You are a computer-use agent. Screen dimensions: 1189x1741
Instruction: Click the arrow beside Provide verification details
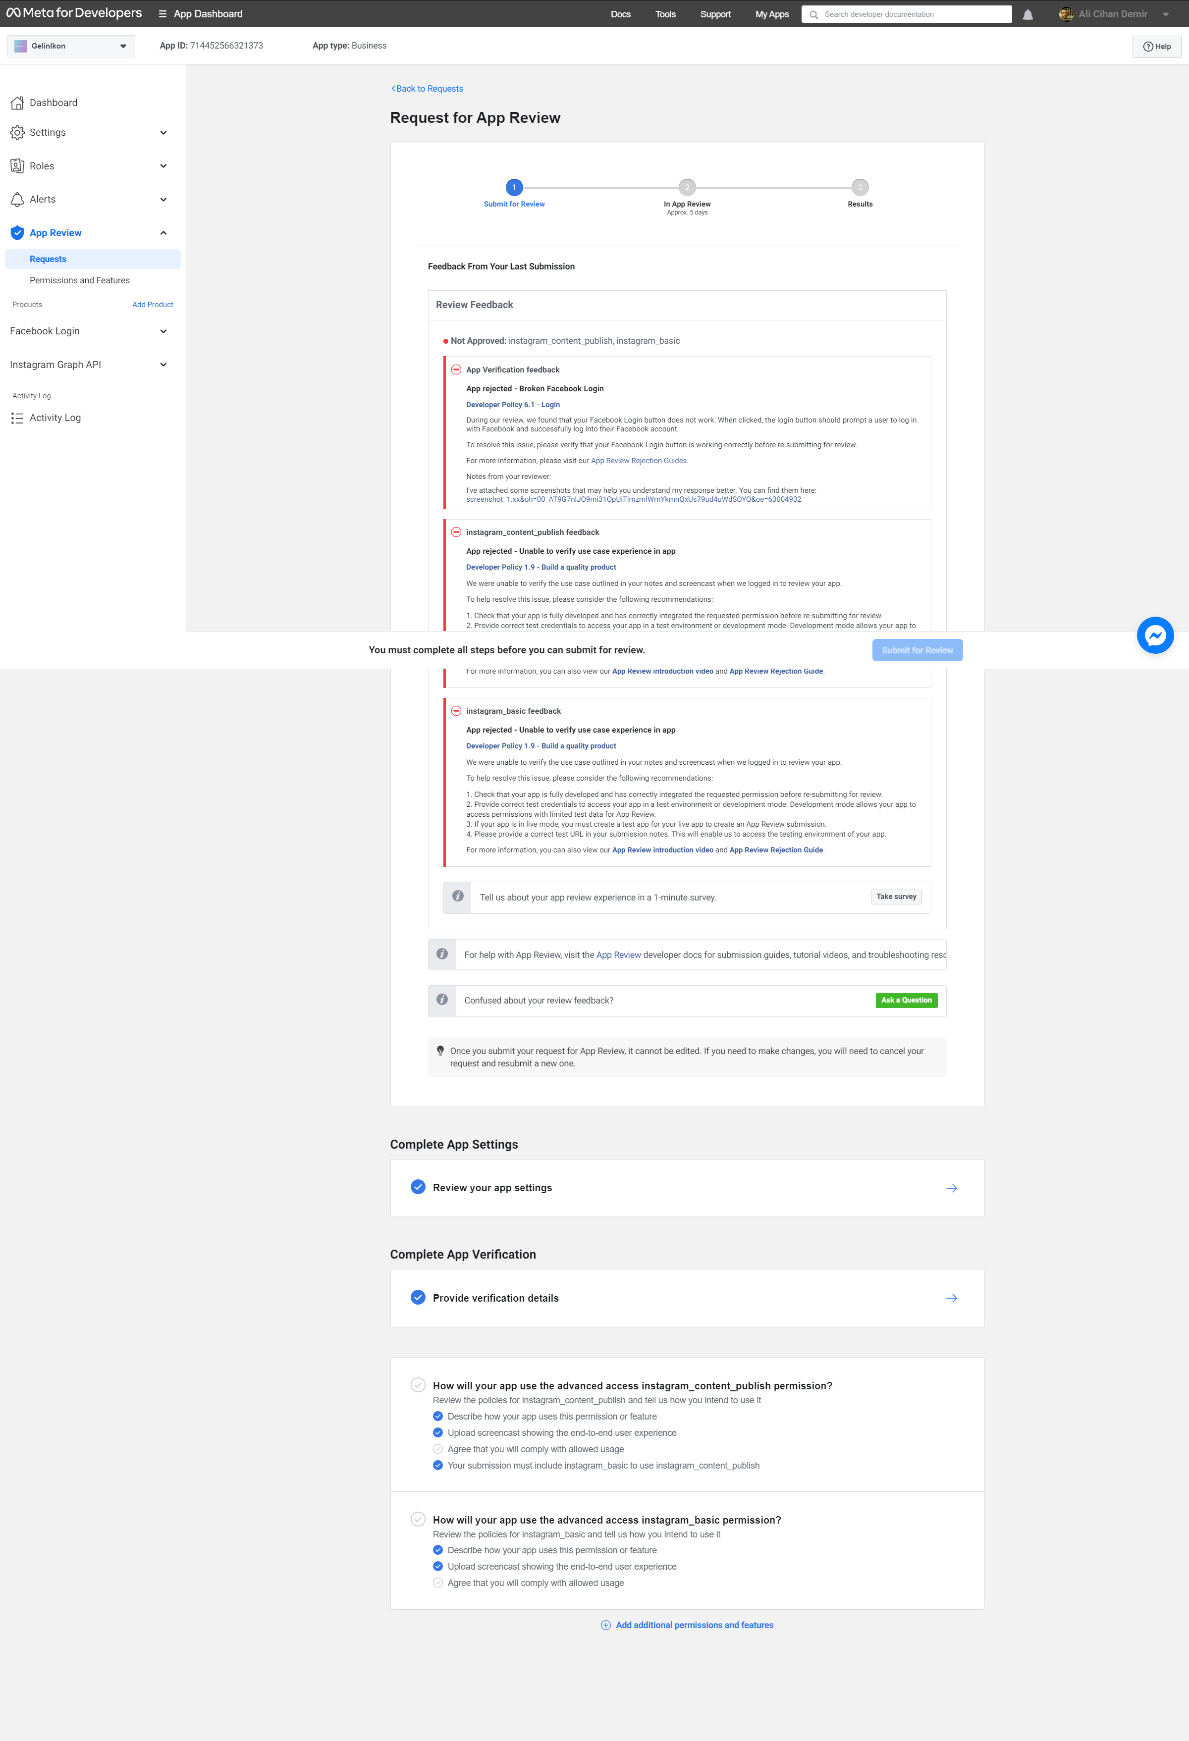pos(952,1298)
